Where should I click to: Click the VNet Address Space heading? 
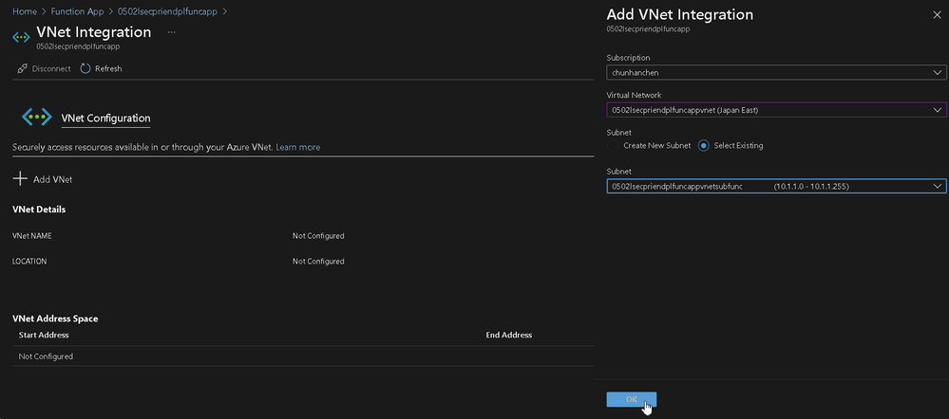pyautogui.click(x=55, y=319)
